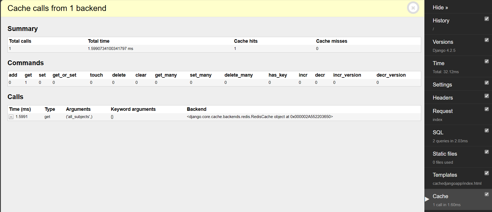Toggle the Headers panel checkbox
The width and height of the screenshot is (492, 212).
487,96
